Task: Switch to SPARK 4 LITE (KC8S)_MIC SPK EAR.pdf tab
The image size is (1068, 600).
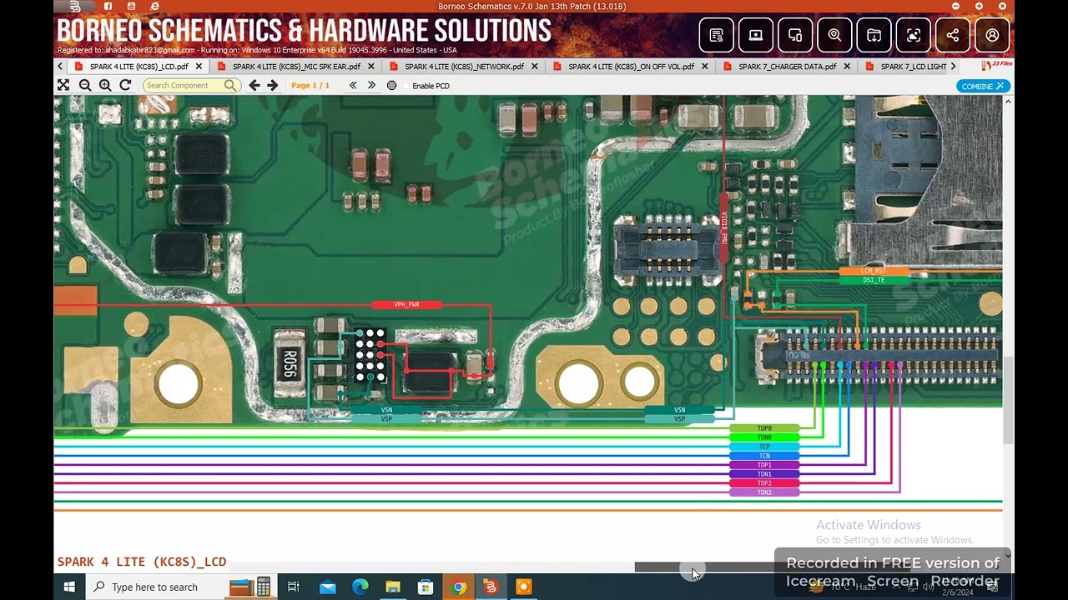Action: pos(296,67)
